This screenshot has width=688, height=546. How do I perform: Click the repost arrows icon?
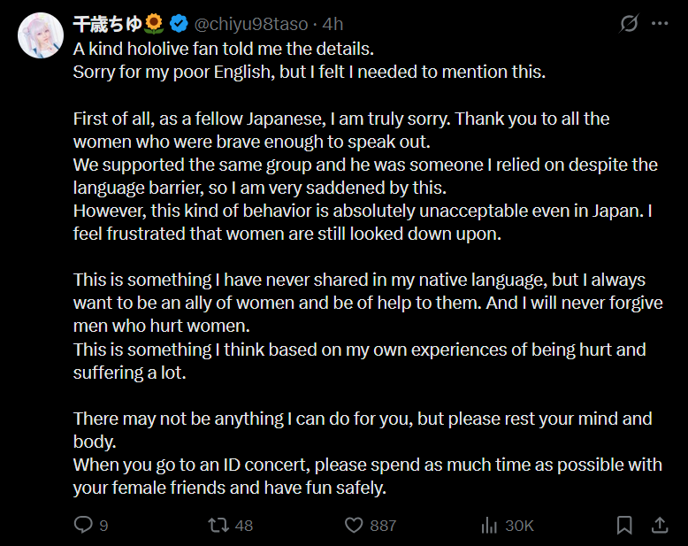(x=217, y=525)
